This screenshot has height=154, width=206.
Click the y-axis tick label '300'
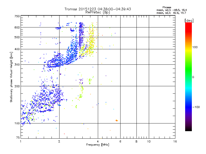click(17, 64)
